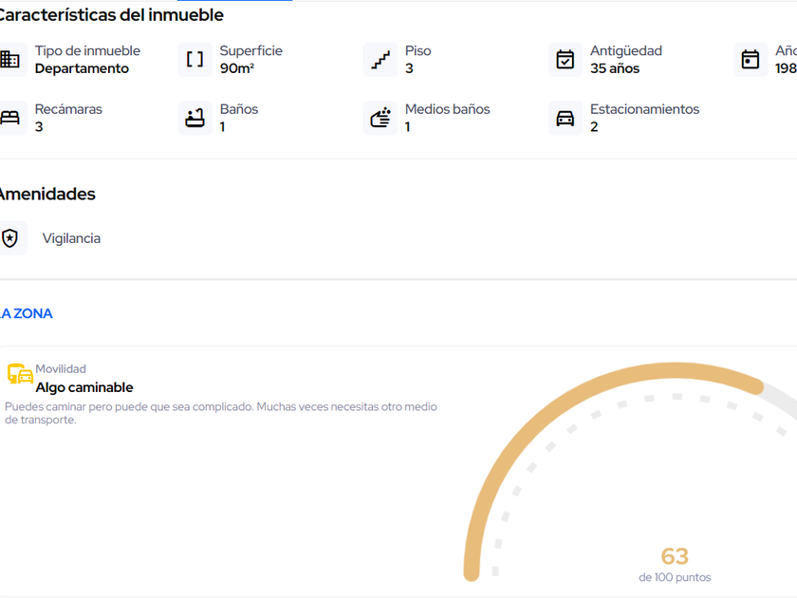Click the Características del inmueble heading
The image size is (797, 598).
pyautogui.click(x=110, y=15)
